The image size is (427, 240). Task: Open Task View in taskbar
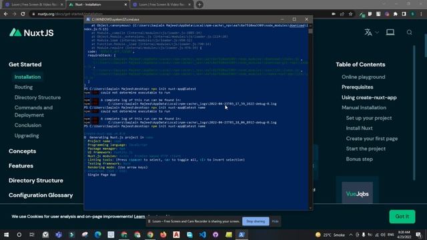[x=32, y=235]
